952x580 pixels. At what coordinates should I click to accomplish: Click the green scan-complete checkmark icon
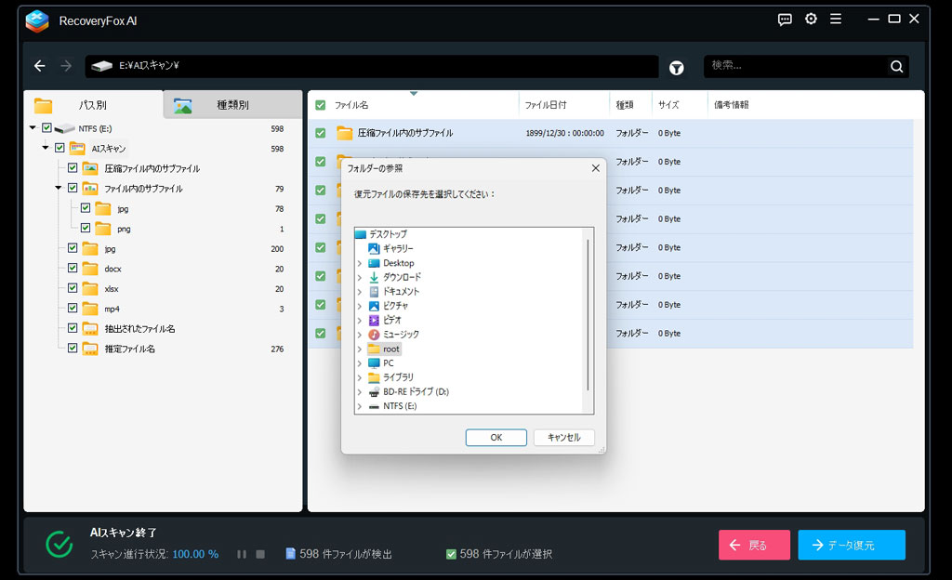58,545
